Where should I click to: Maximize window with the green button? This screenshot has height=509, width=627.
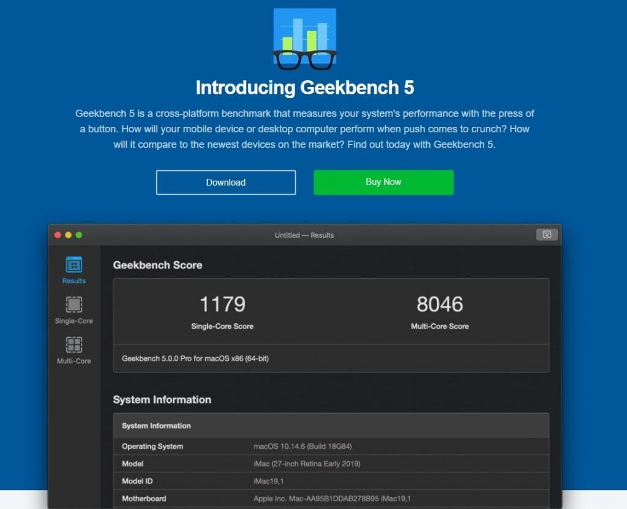click(79, 235)
